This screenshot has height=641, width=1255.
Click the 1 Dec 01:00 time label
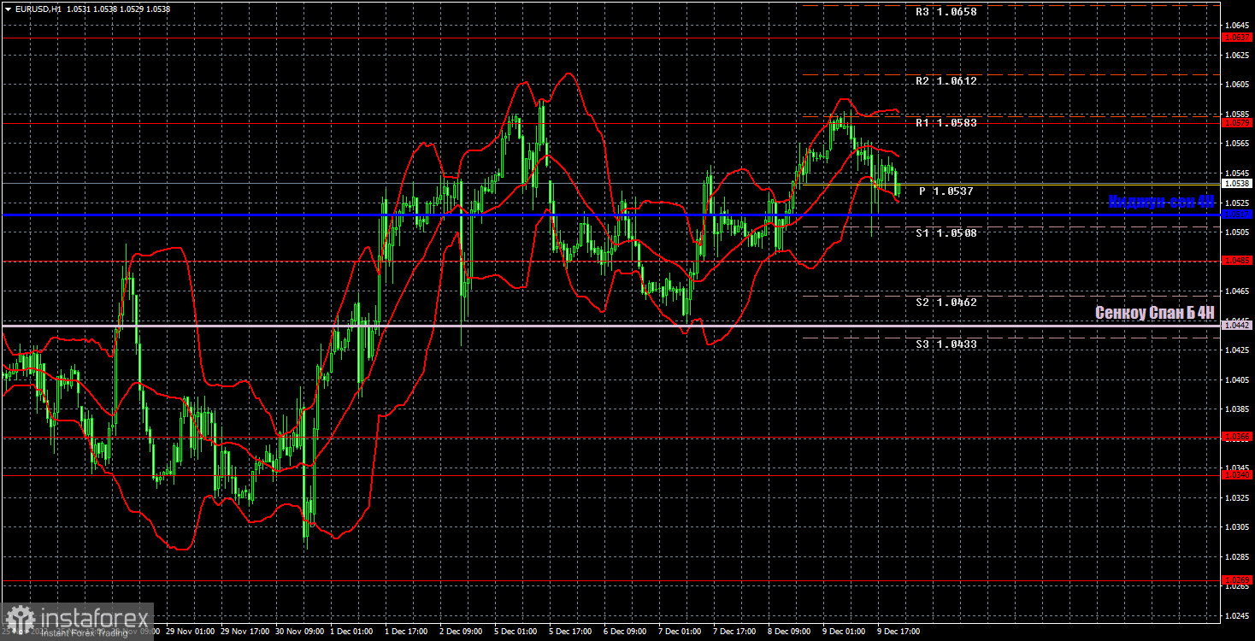(x=351, y=632)
